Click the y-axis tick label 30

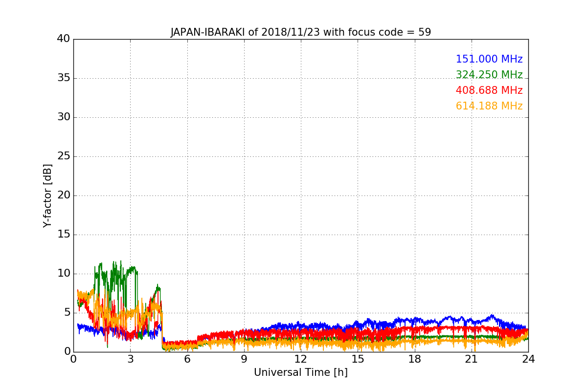[64, 117]
